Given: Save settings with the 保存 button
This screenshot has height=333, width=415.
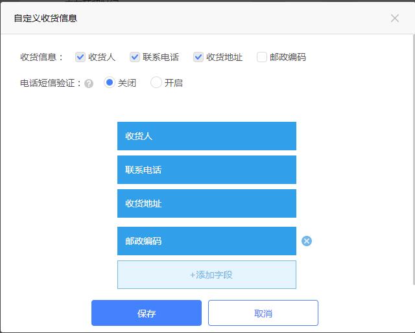Looking at the screenshot, I should (147, 313).
